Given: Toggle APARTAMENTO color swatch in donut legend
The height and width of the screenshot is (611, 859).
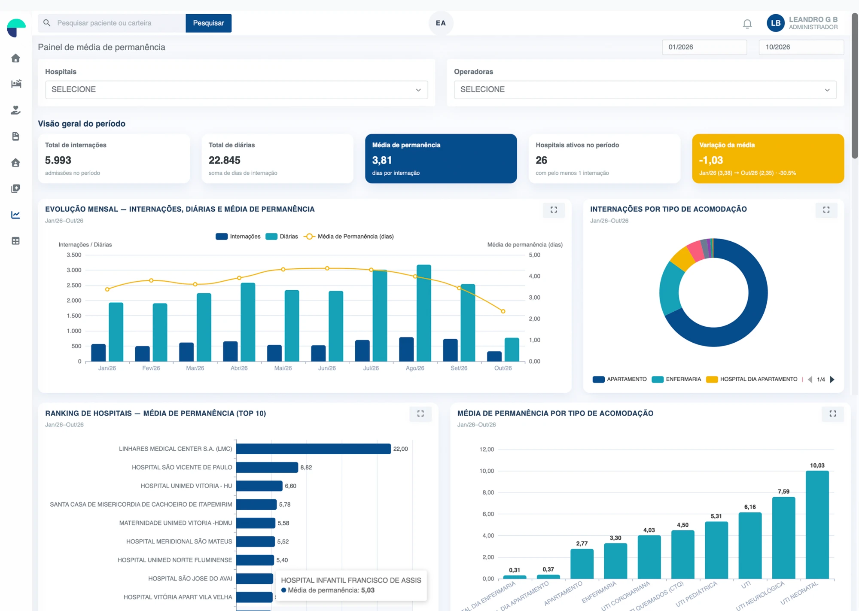Looking at the screenshot, I should point(598,380).
